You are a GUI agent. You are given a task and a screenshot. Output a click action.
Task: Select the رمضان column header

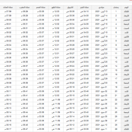point(116,7)
